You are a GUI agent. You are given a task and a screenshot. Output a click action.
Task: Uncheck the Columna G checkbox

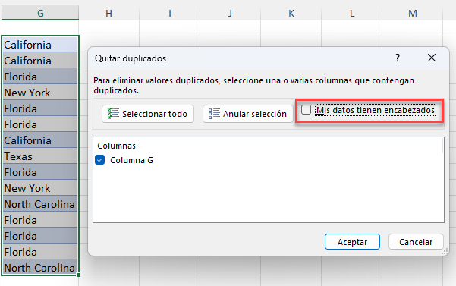click(99, 160)
